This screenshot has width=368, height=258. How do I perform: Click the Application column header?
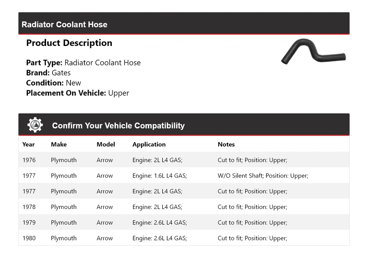(x=149, y=144)
